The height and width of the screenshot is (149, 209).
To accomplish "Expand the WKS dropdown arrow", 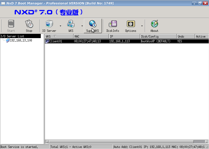I will tap(82, 26).
